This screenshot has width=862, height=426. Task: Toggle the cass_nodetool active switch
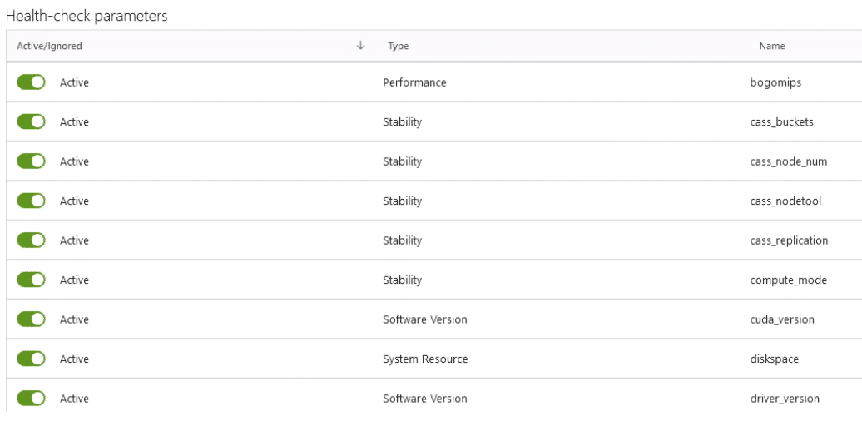click(31, 201)
